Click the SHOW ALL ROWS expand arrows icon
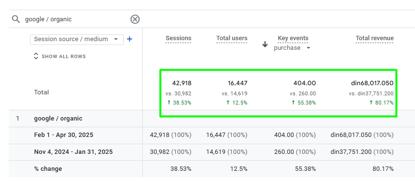 tap(36, 56)
